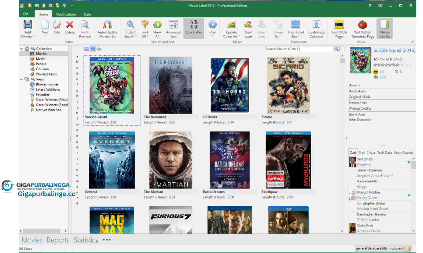Collapse the My Collection tree node
This screenshot has height=253, width=423.
click(22, 49)
